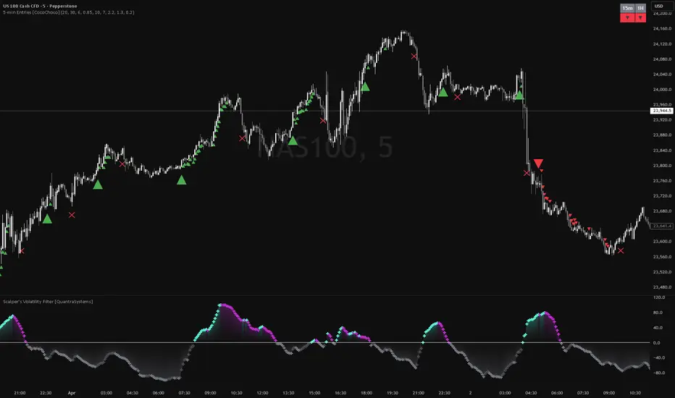Click the 24,120.0 price axis label
The image size is (675, 398).
[662, 44]
